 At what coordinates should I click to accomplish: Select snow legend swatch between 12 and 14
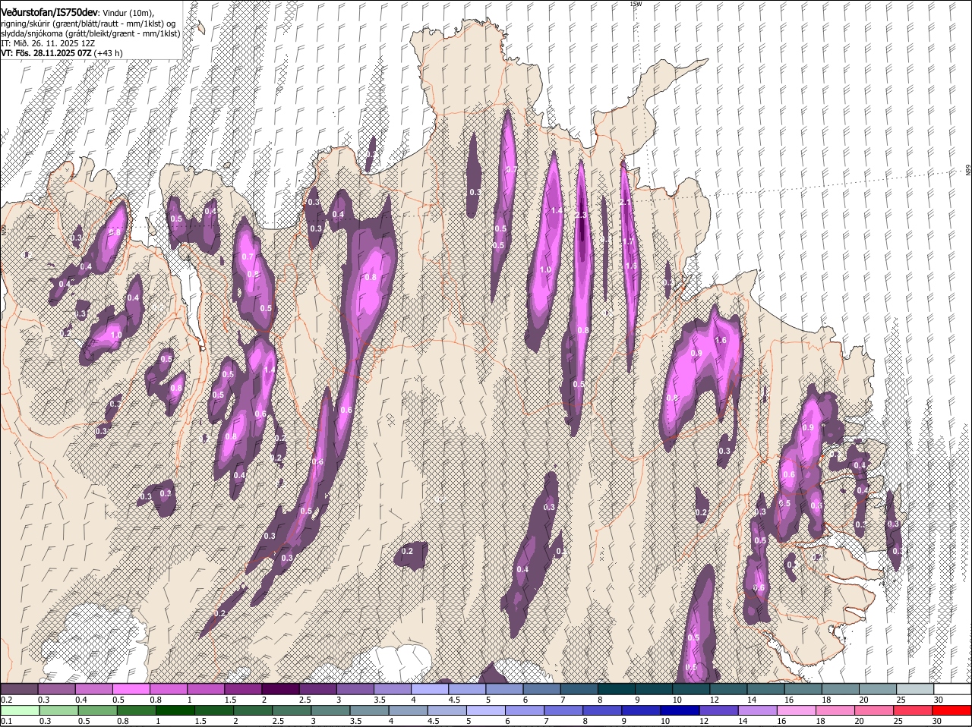click(x=728, y=689)
